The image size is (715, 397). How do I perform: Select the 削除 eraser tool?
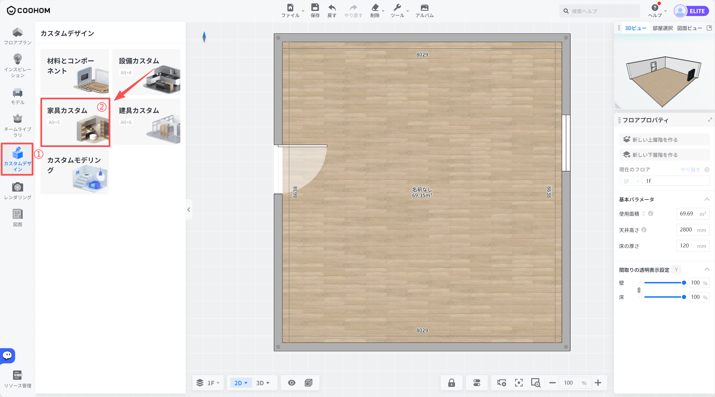click(x=375, y=8)
